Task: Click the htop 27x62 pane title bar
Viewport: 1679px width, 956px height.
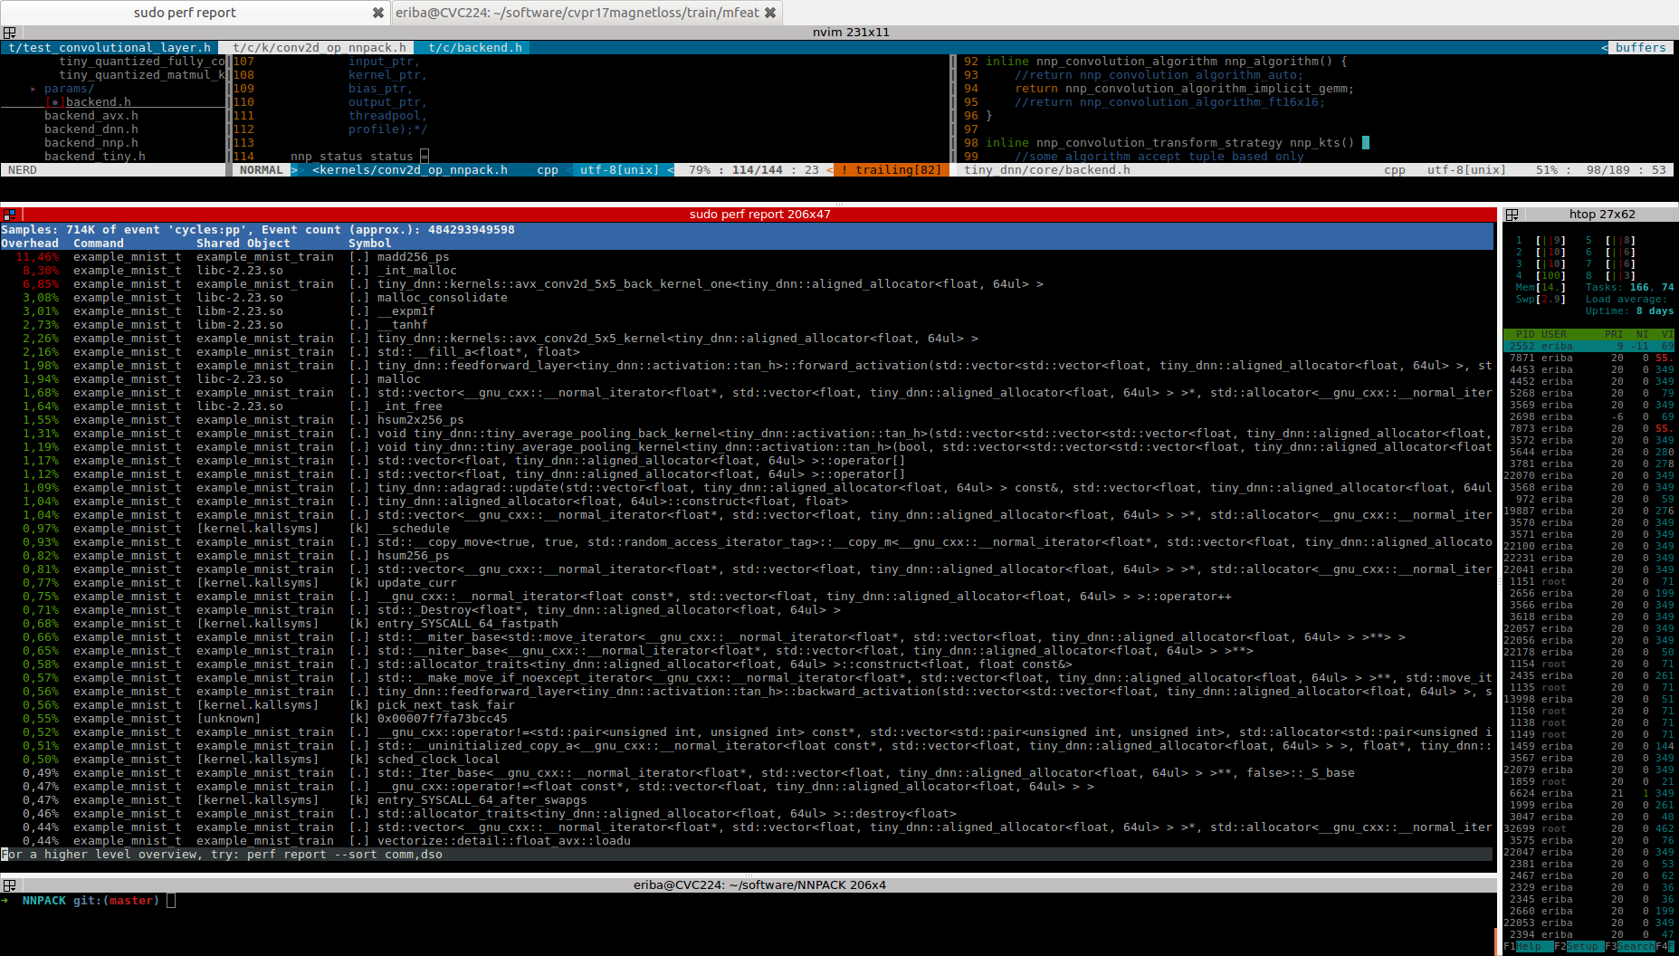Action: (x=1602, y=215)
